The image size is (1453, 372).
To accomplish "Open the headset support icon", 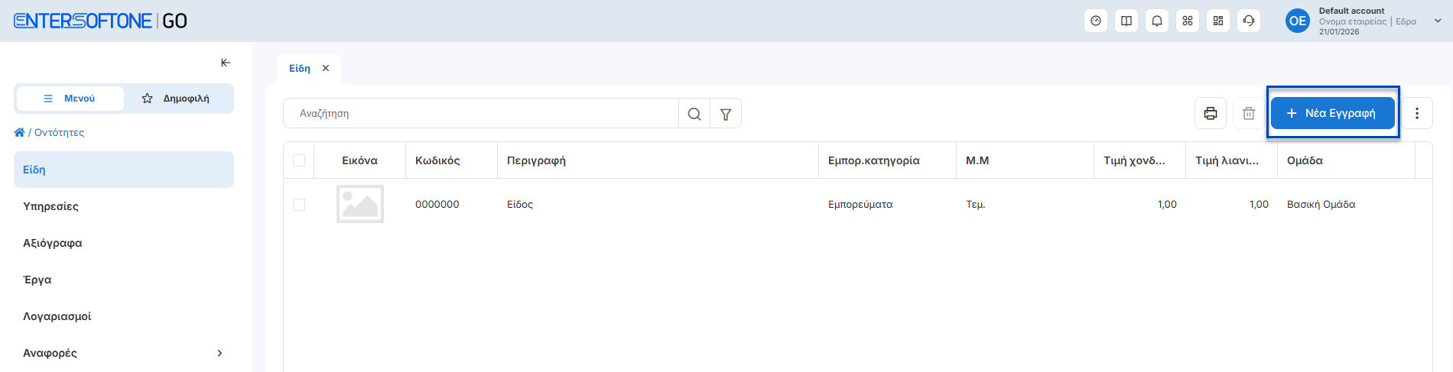I will click(1249, 21).
